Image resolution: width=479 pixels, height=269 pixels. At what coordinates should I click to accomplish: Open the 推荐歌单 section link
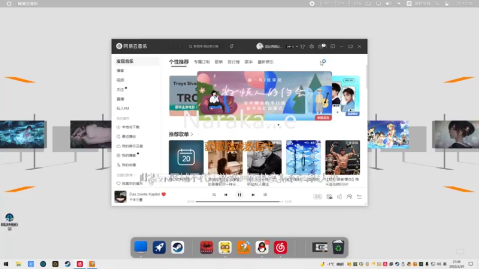click(181, 134)
